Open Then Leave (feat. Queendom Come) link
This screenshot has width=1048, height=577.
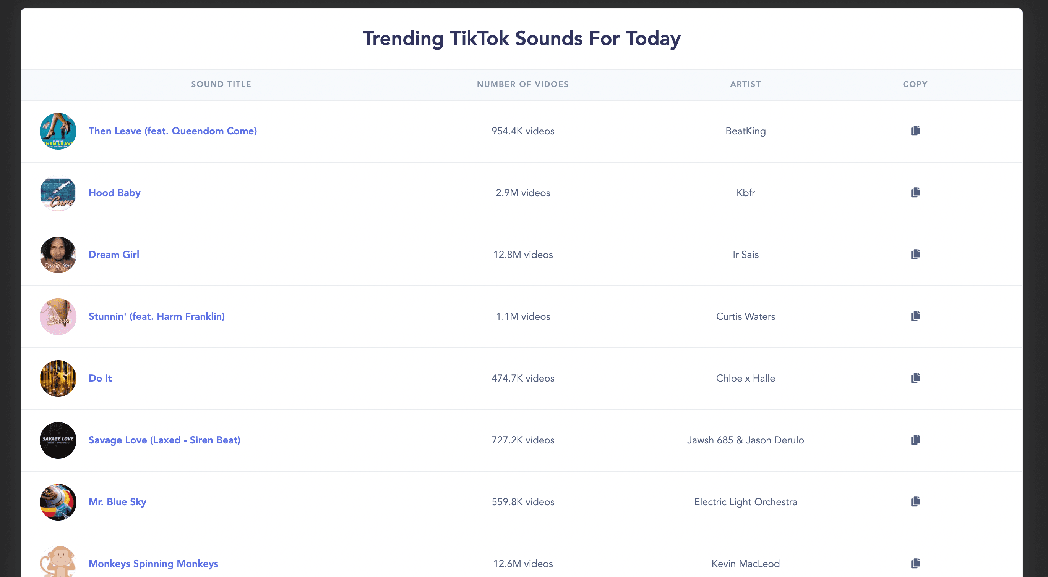(x=172, y=131)
